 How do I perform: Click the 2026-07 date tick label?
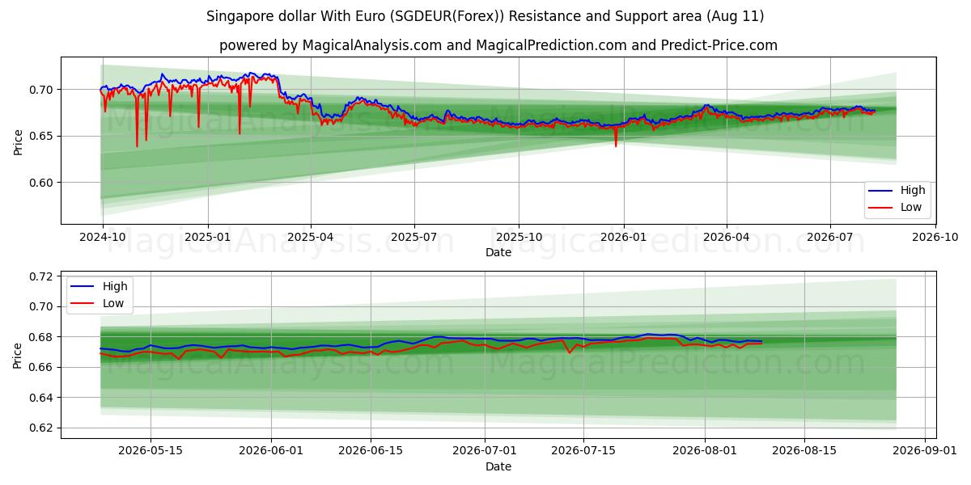coord(829,237)
